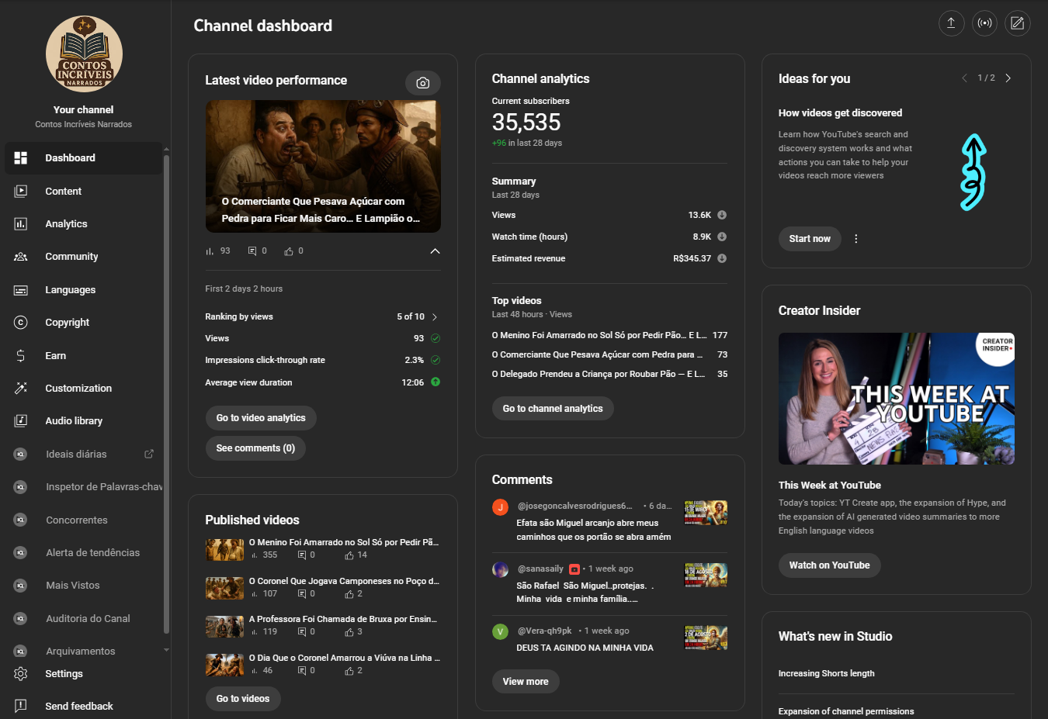Open Ideais diárias external link icon
Viewport: 1048px width, 719px height.
tap(149, 454)
